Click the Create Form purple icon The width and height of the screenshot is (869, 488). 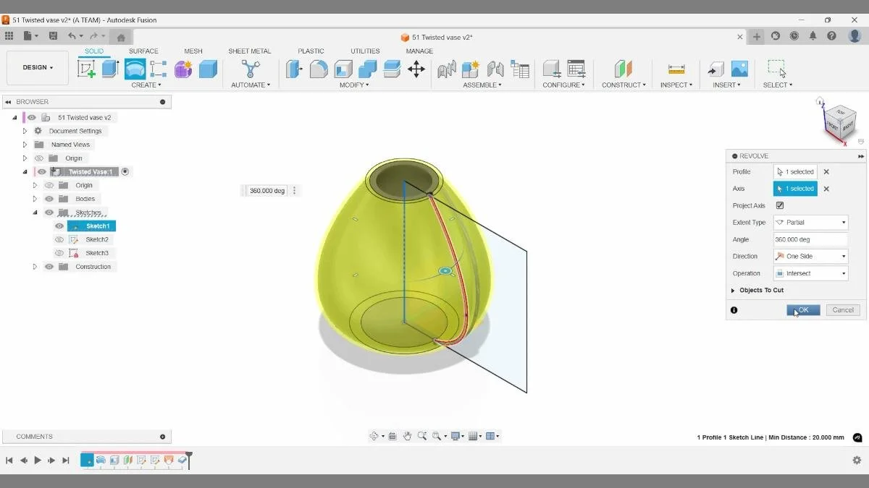coord(183,69)
